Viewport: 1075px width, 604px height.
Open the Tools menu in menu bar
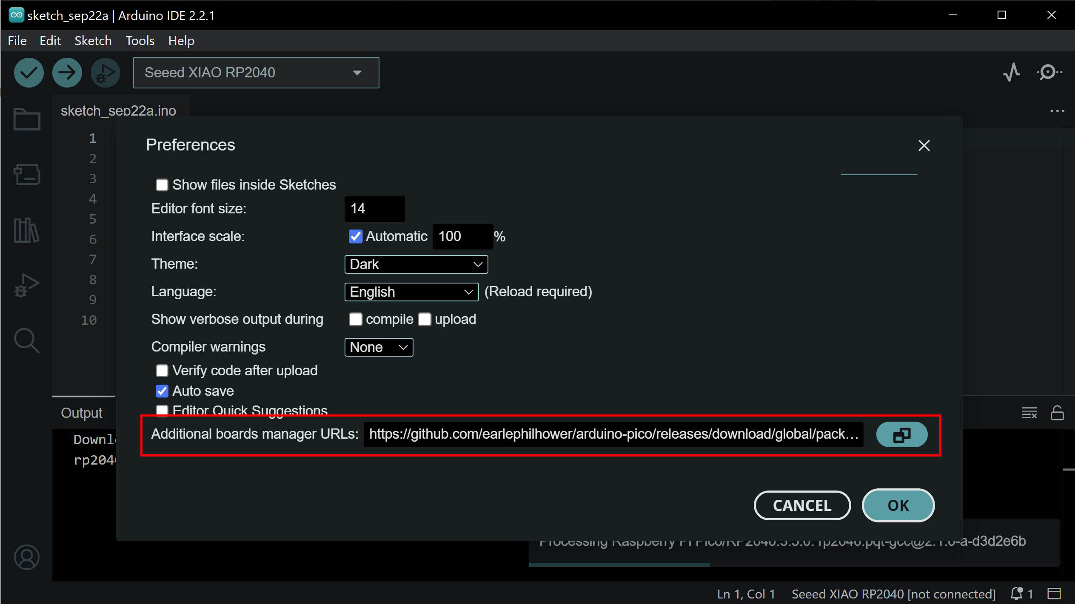pos(140,40)
